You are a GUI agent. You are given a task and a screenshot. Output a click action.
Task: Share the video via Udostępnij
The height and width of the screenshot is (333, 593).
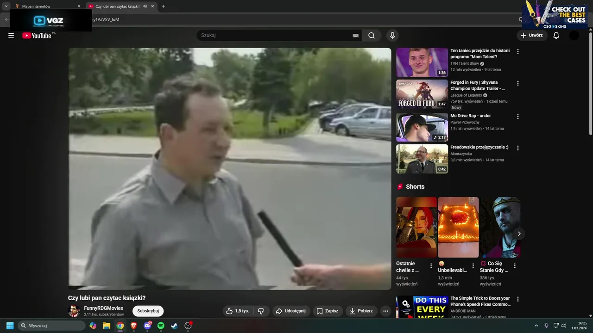(291, 311)
